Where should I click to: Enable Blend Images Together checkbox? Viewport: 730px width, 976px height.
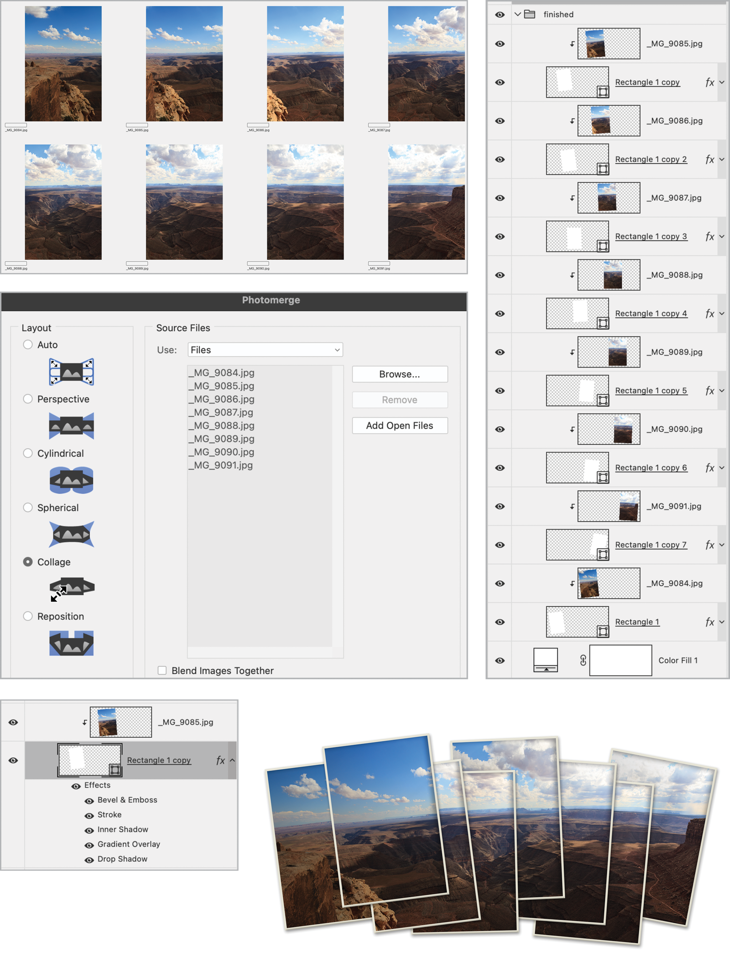coord(162,670)
